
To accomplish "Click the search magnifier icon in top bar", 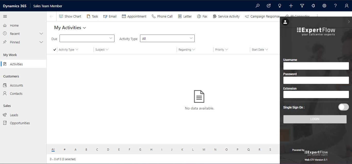I will [x=257, y=6].
